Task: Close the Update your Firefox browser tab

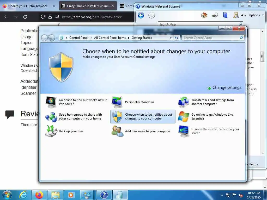Action: pyautogui.click(x=54, y=6)
